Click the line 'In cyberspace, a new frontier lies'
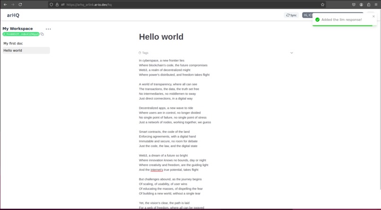Viewport: 381px width, 210px height. (x=162, y=60)
